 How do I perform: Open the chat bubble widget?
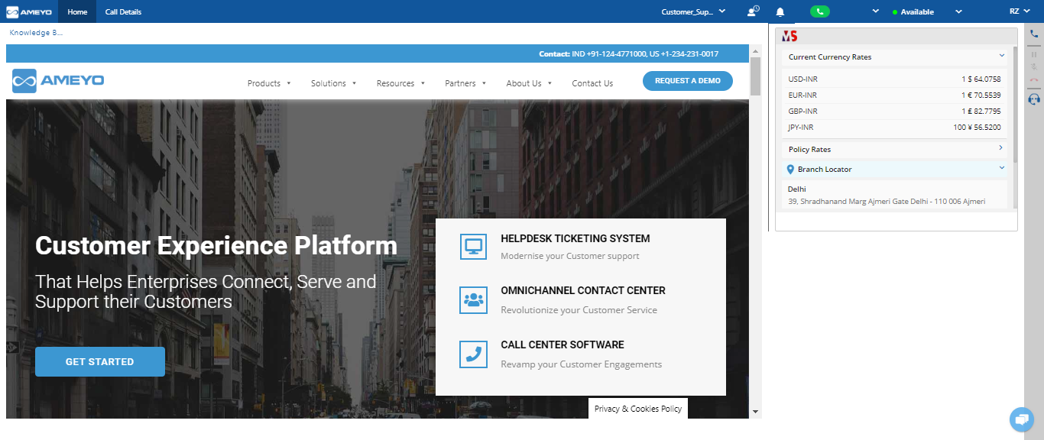click(x=1021, y=419)
